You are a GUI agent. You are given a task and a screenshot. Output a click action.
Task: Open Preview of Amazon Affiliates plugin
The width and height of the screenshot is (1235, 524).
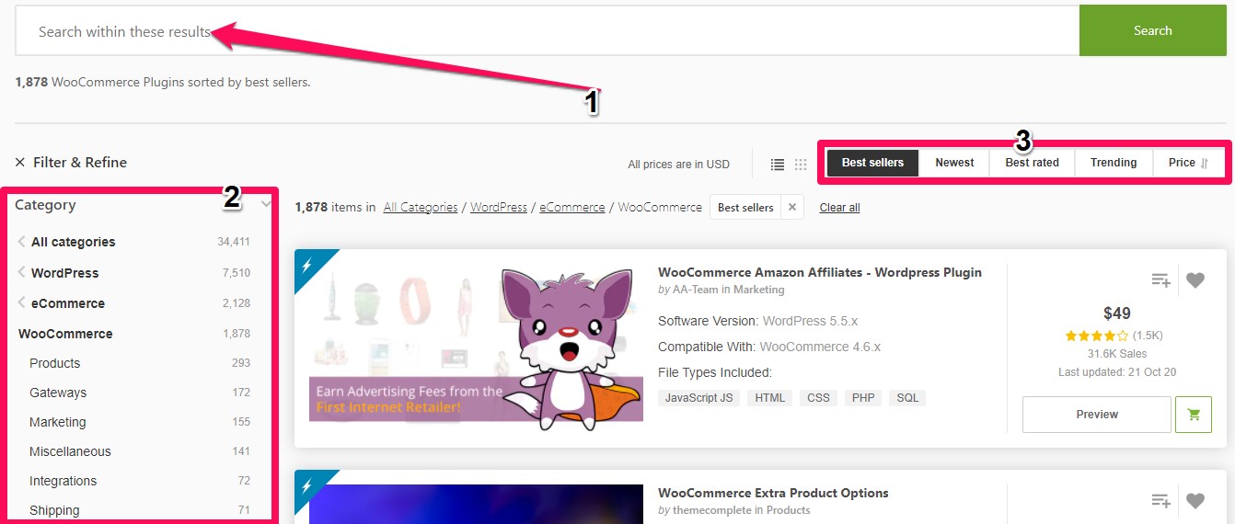coord(1096,415)
